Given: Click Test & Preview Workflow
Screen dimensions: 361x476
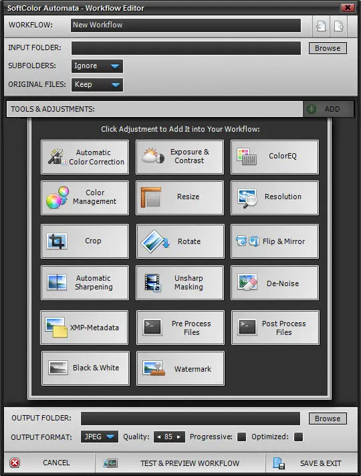Looking at the screenshot, I should tap(180, 463).
